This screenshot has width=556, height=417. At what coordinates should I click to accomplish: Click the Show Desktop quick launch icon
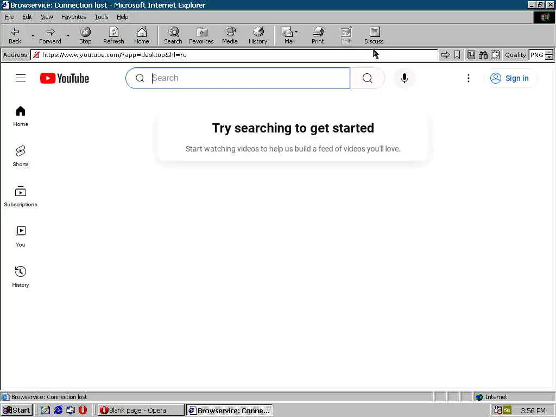coord(46,410)
